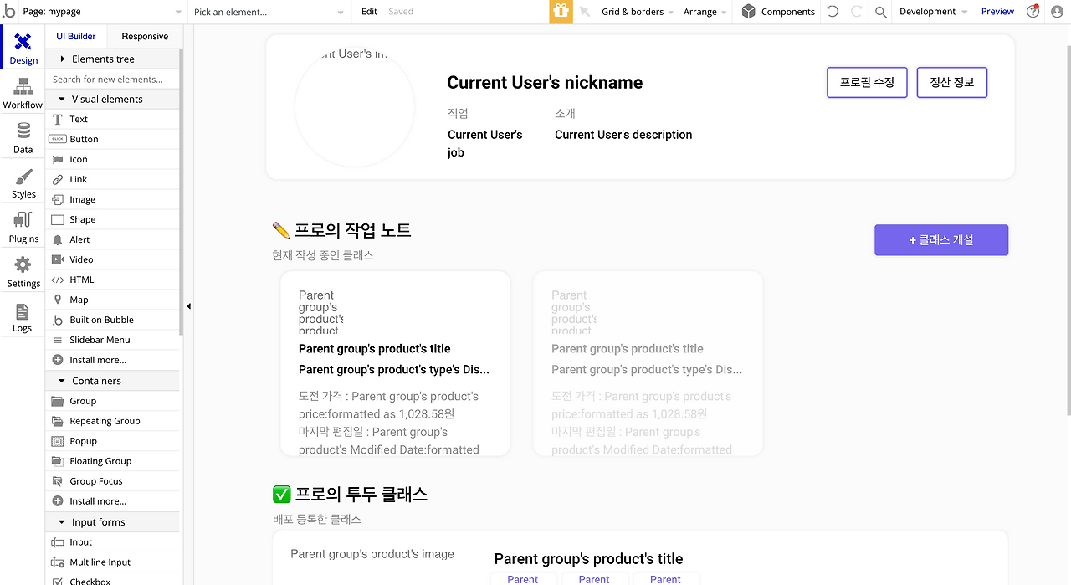Open the Plugins section

[x=23, y=227]
